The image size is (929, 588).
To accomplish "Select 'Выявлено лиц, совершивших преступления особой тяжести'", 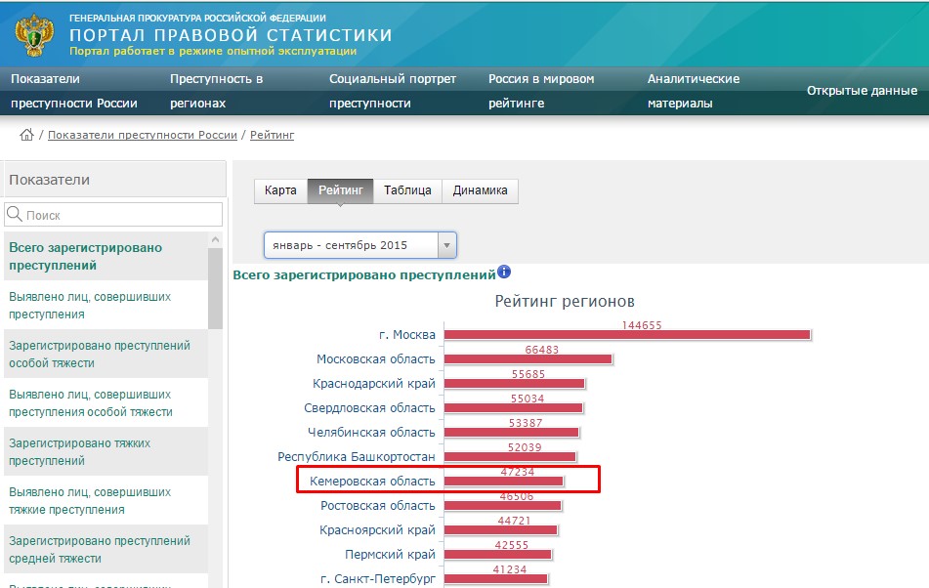I will click(106, 402).
